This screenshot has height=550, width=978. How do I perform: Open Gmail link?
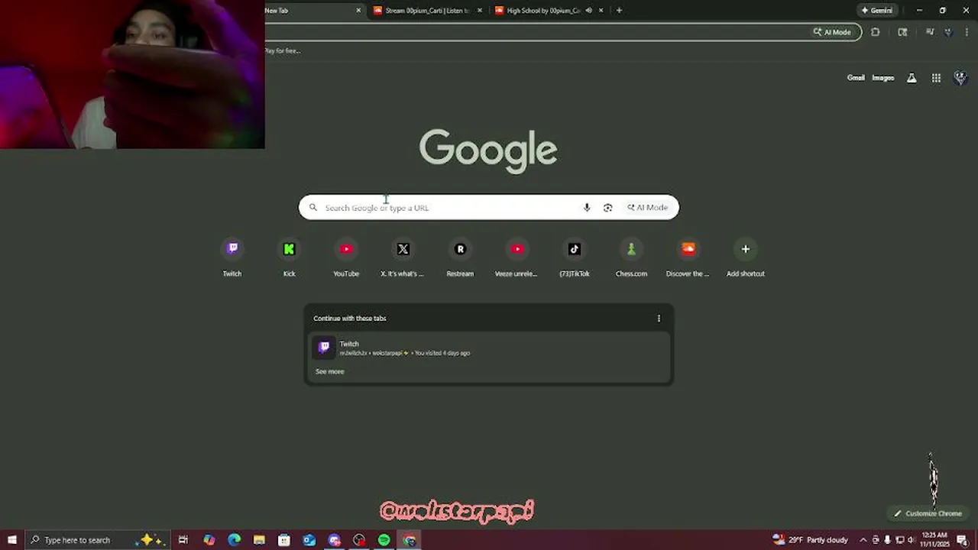(856, 78)
